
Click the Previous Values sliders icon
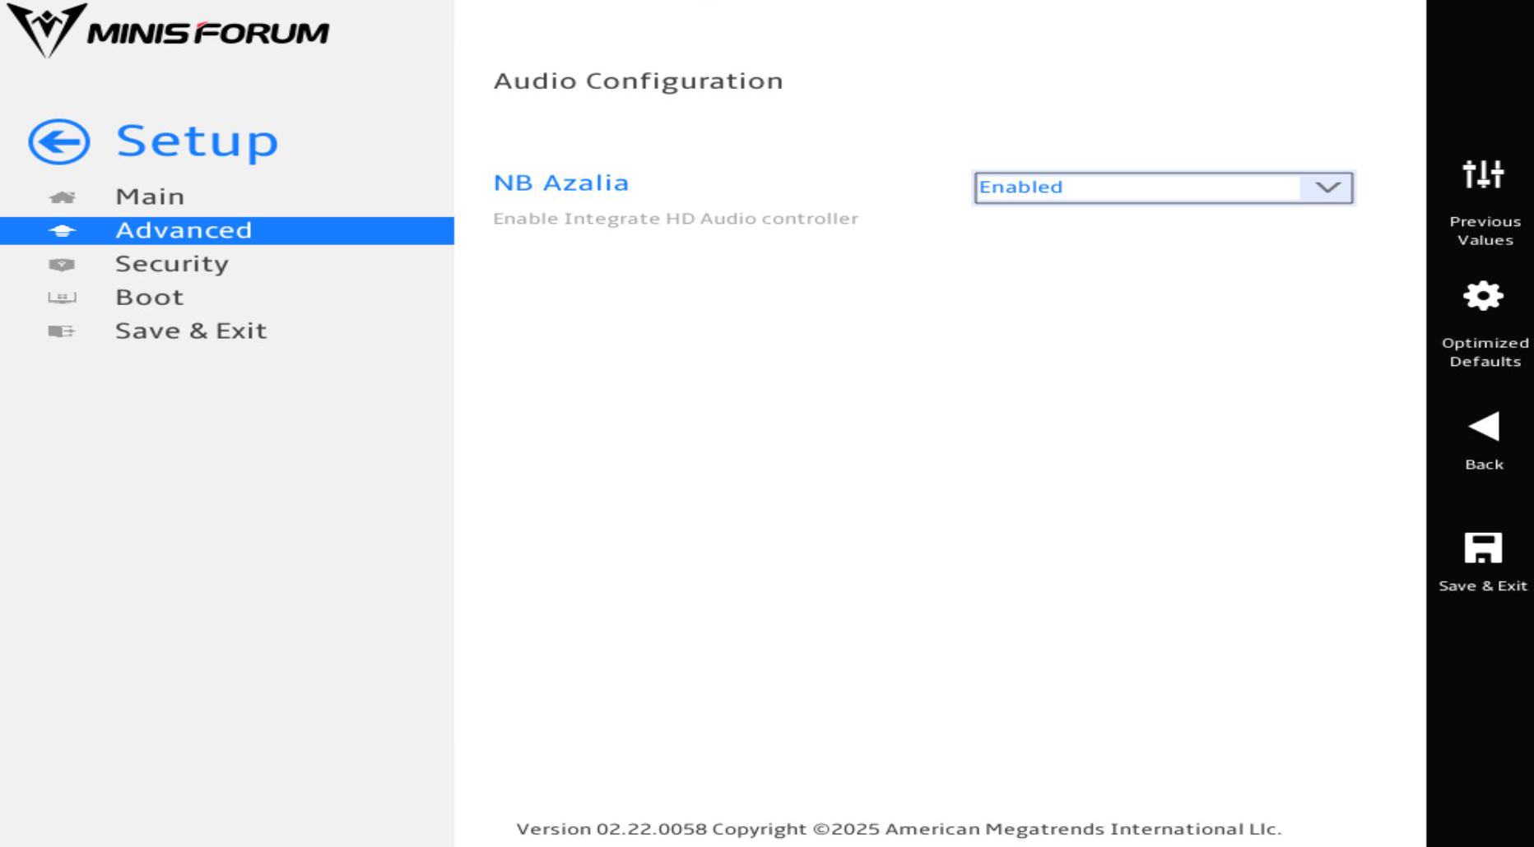tap(1483, 174)
